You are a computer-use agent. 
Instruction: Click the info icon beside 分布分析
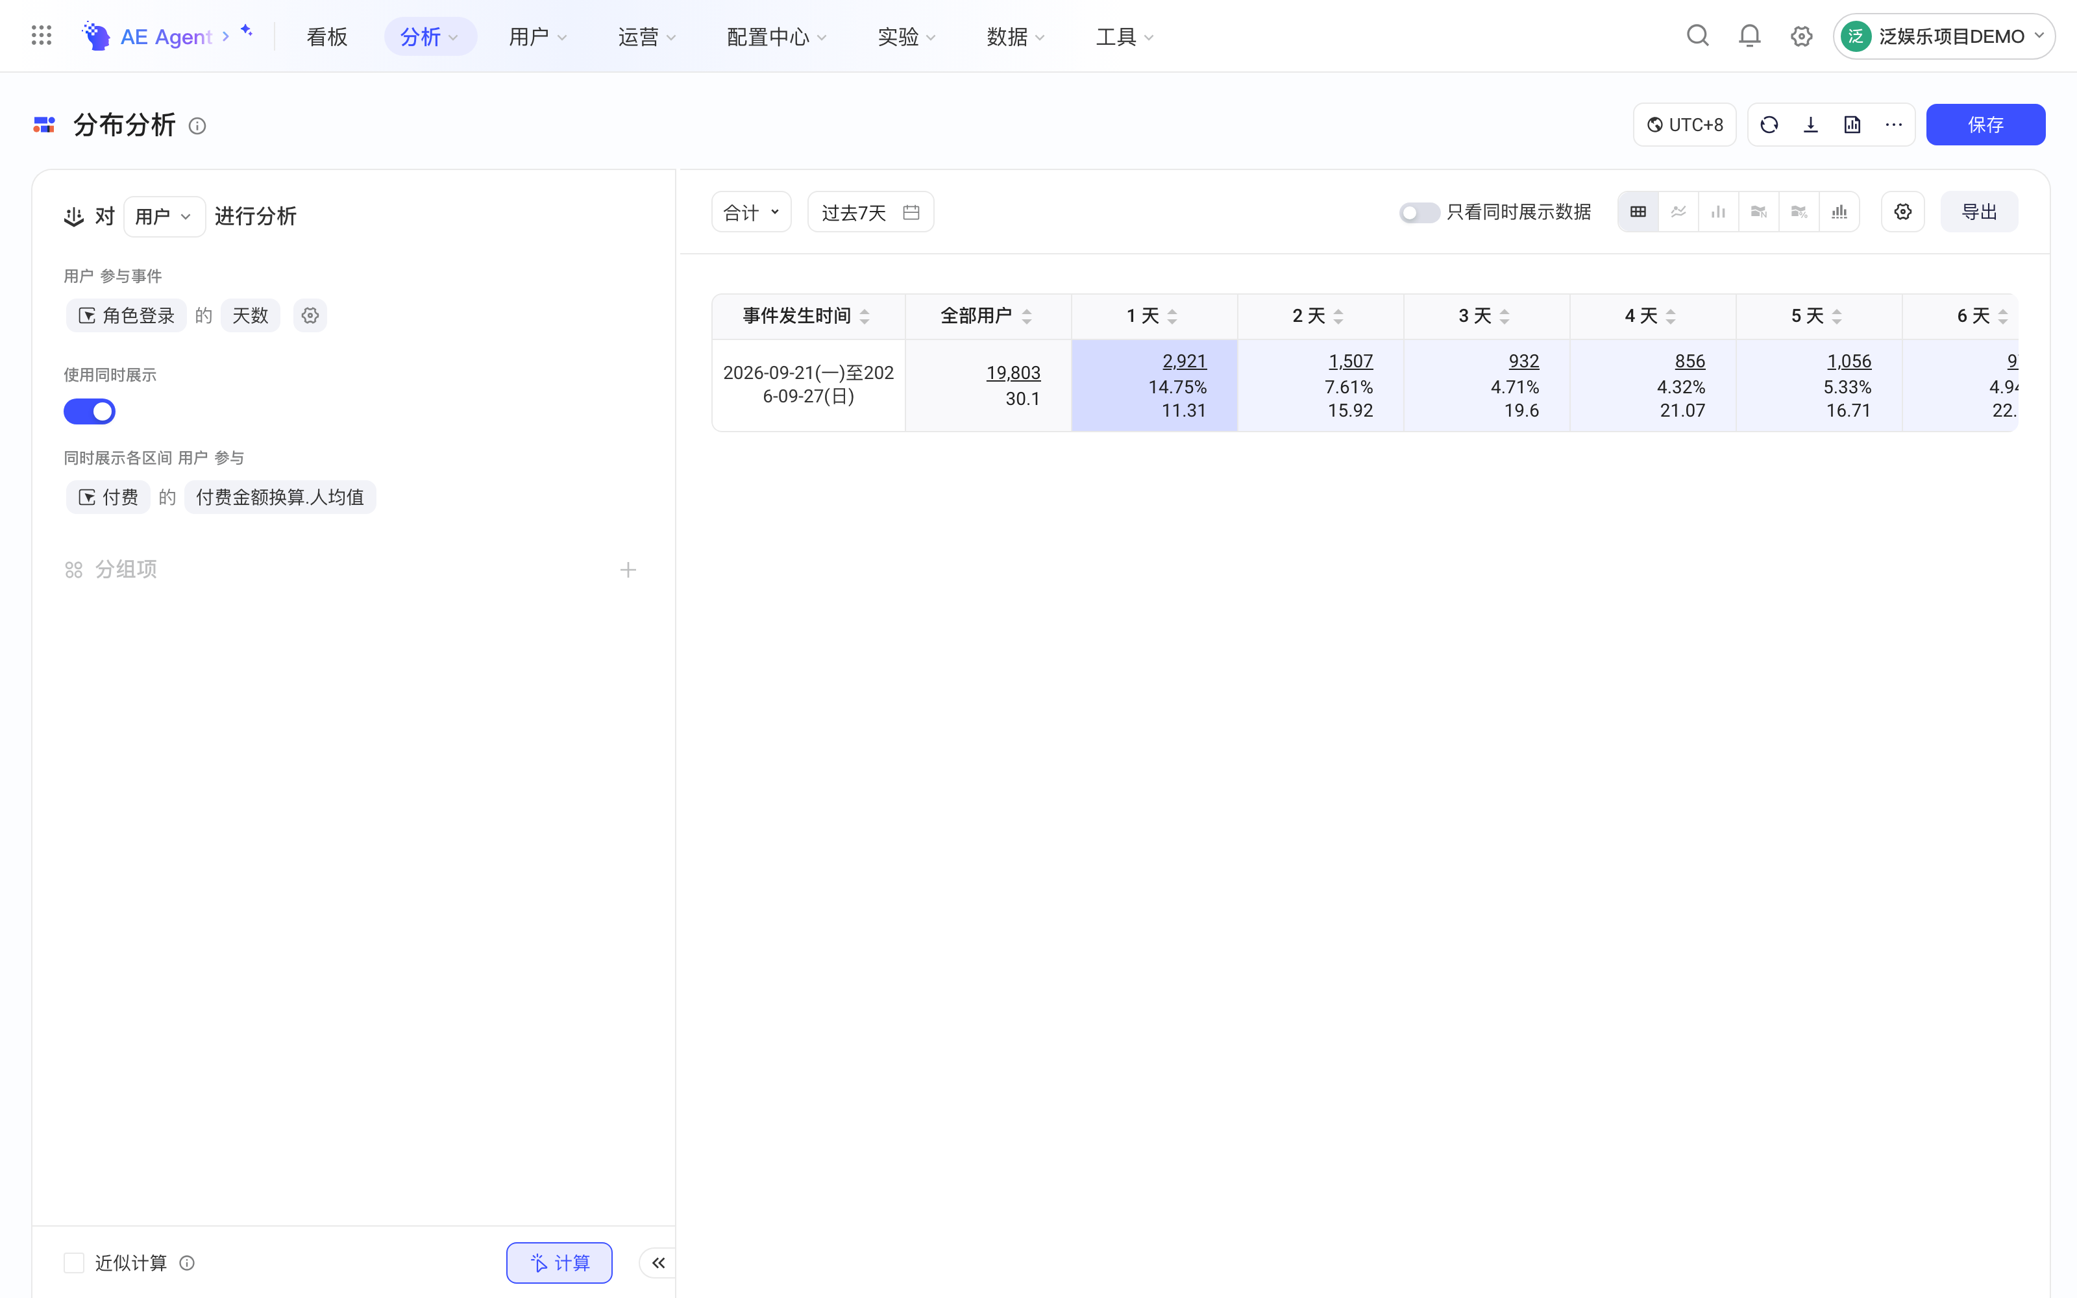(197, 126)
